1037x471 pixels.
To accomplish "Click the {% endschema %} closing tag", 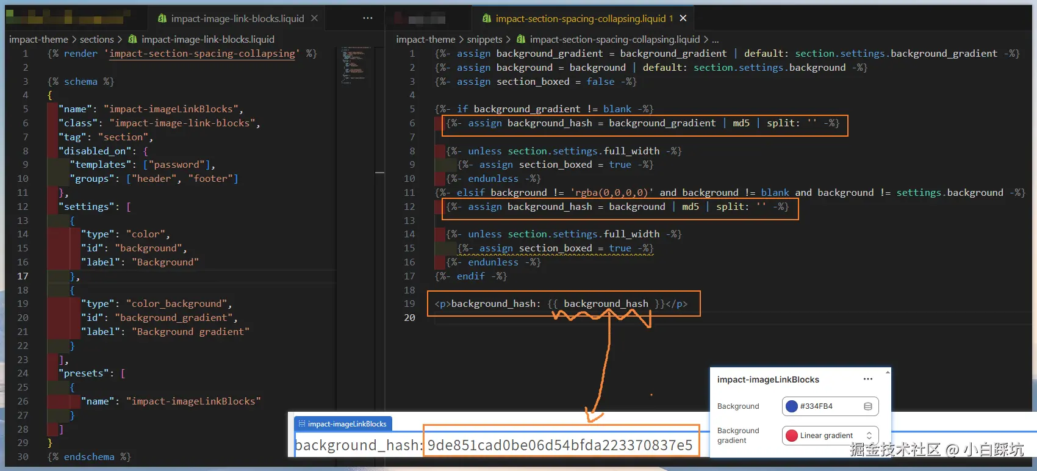I will (x=89, y=457).
